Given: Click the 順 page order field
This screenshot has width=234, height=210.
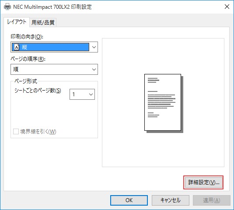Looking at the screenshot, I should point(54,70).
